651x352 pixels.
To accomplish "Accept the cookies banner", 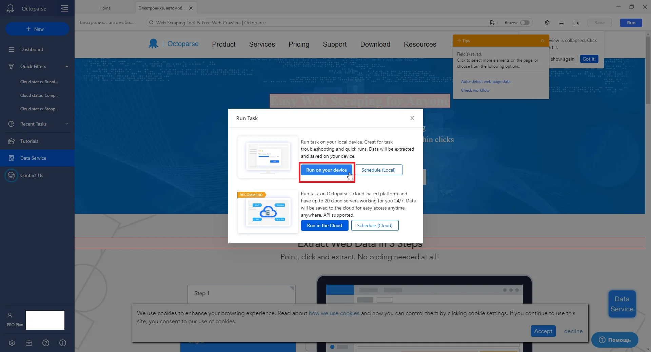I will click(x=543, y=331).
